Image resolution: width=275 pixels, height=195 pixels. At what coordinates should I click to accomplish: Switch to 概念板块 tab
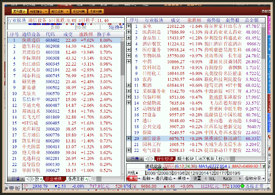coord(185,159)
